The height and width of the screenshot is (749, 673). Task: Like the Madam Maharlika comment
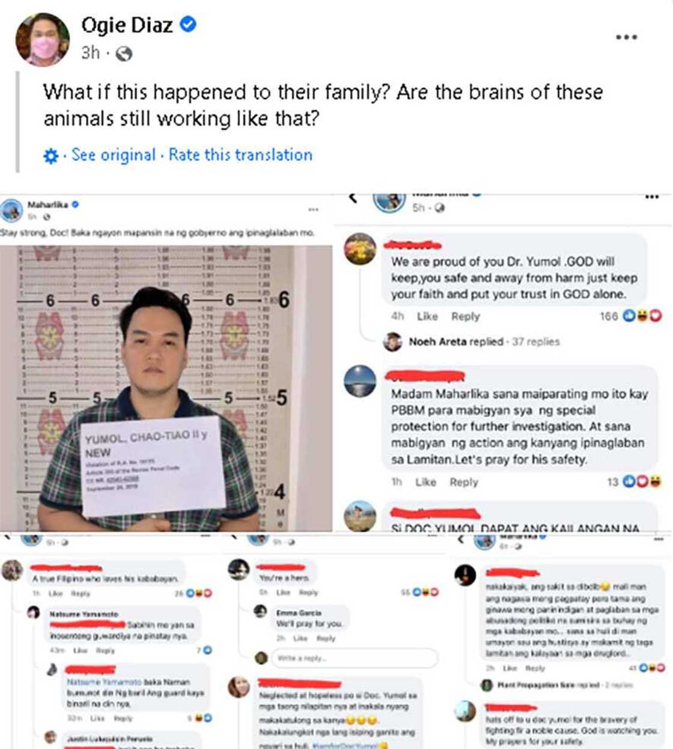point(425,482)
